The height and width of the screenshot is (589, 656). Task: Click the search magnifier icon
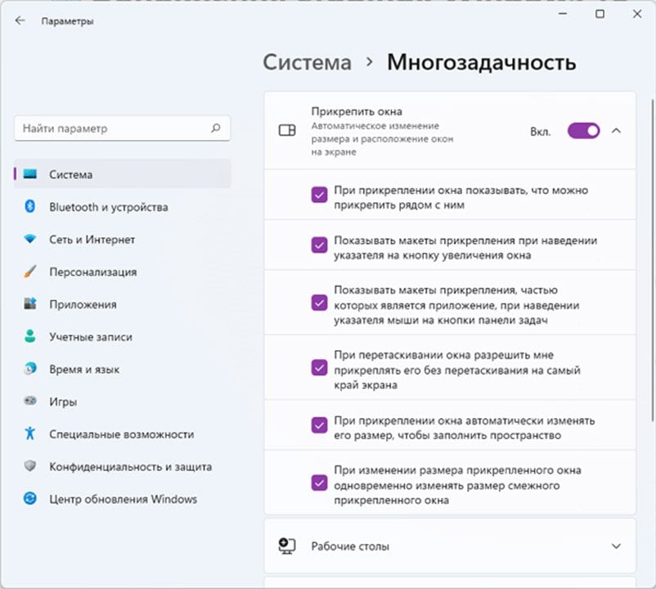(x=216, y=128)
